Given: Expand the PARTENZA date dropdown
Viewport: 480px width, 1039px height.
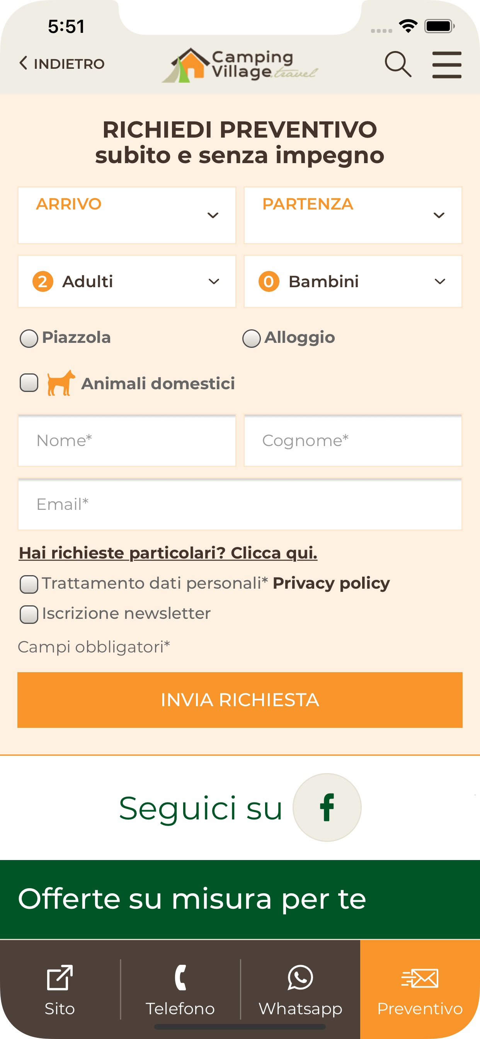Looking at the screenshot, I should (x=353, y=215).
